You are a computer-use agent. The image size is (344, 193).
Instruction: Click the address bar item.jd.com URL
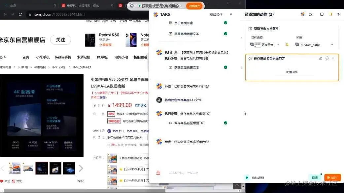tap(59, 14)
